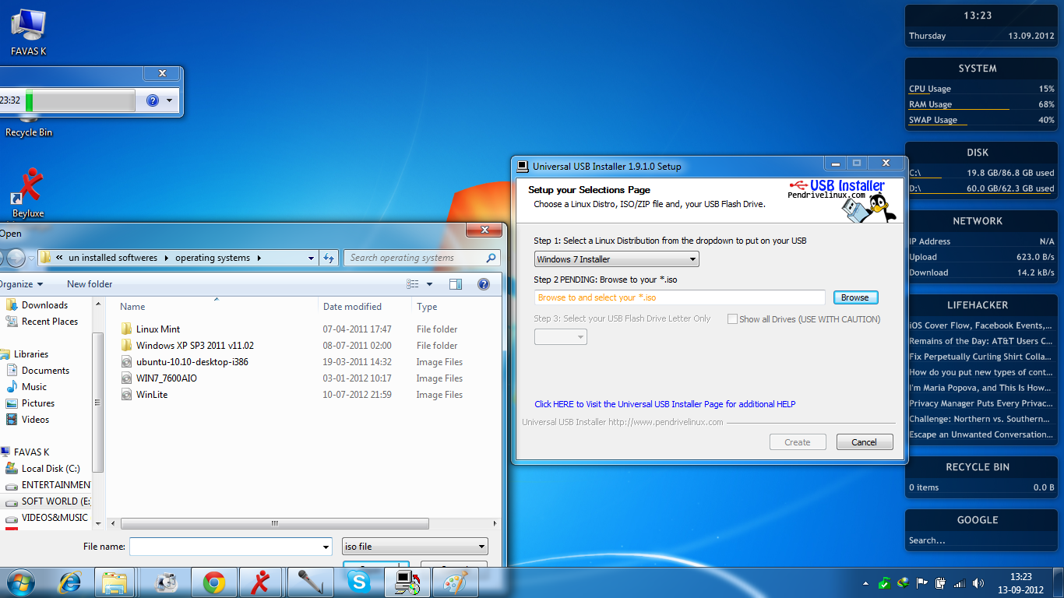Click the USB Installer Pendrivelinux logo
This screenshot has height=598, width=1064.
coord(842,200)
